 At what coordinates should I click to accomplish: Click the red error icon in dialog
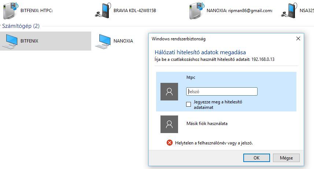tap(170, 143)
